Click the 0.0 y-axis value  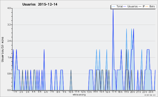point(9,90)
